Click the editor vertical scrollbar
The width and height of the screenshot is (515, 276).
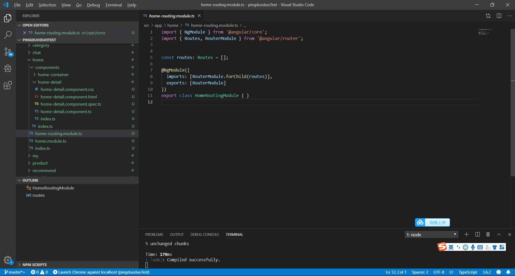click(513, 103)
